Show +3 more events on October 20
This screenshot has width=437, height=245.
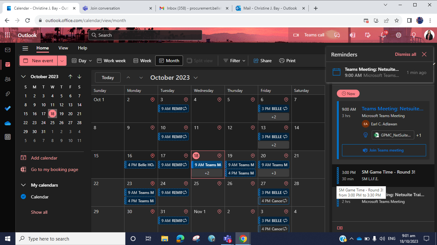tap(274, 173)
